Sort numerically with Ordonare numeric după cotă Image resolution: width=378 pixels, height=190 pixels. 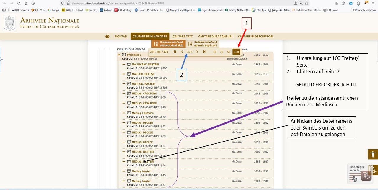pos(202,44)
